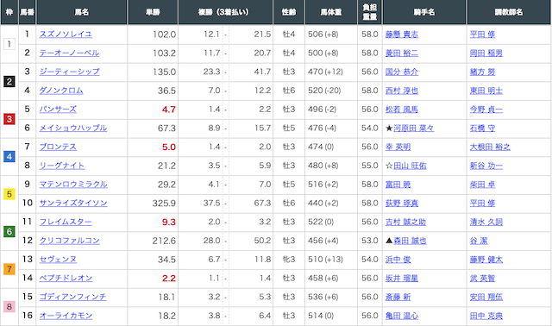The height and width of the screenshot is (326, 552).
Task: Open jockey link 吉村 誠之助
Action: (x=405, y=222)
